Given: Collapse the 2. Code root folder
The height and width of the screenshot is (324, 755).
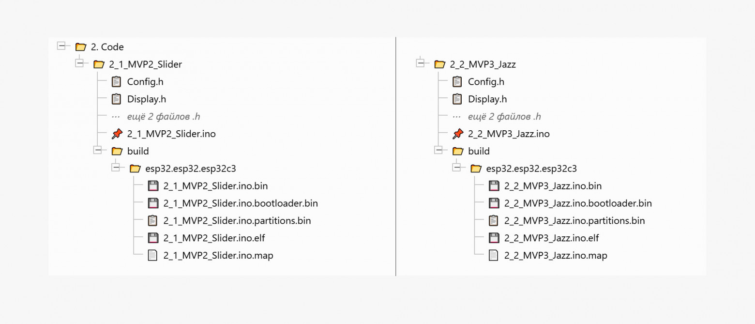Looking at the screenshot, I should (61, 46).
